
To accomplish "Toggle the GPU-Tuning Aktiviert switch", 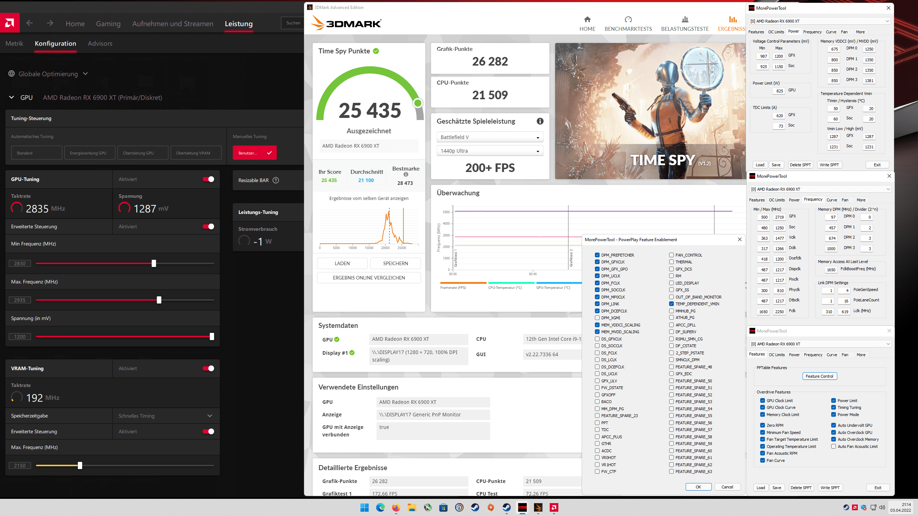I will click(208, 179).
